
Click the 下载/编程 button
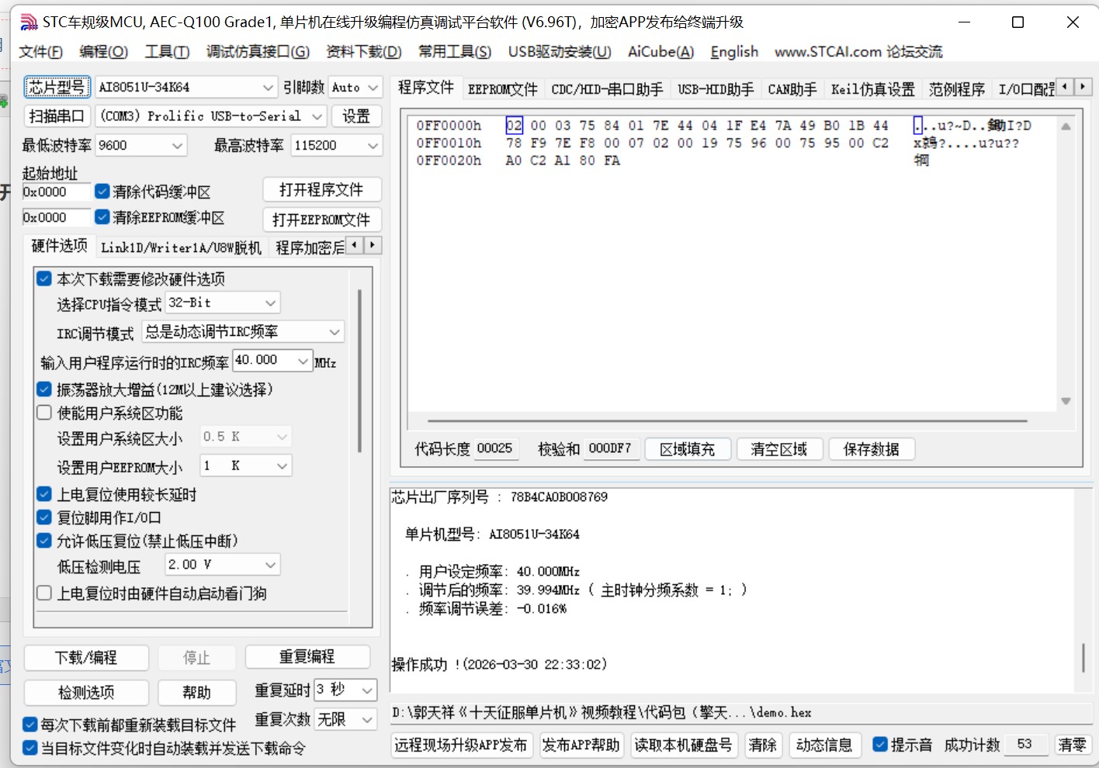[85, 657]
